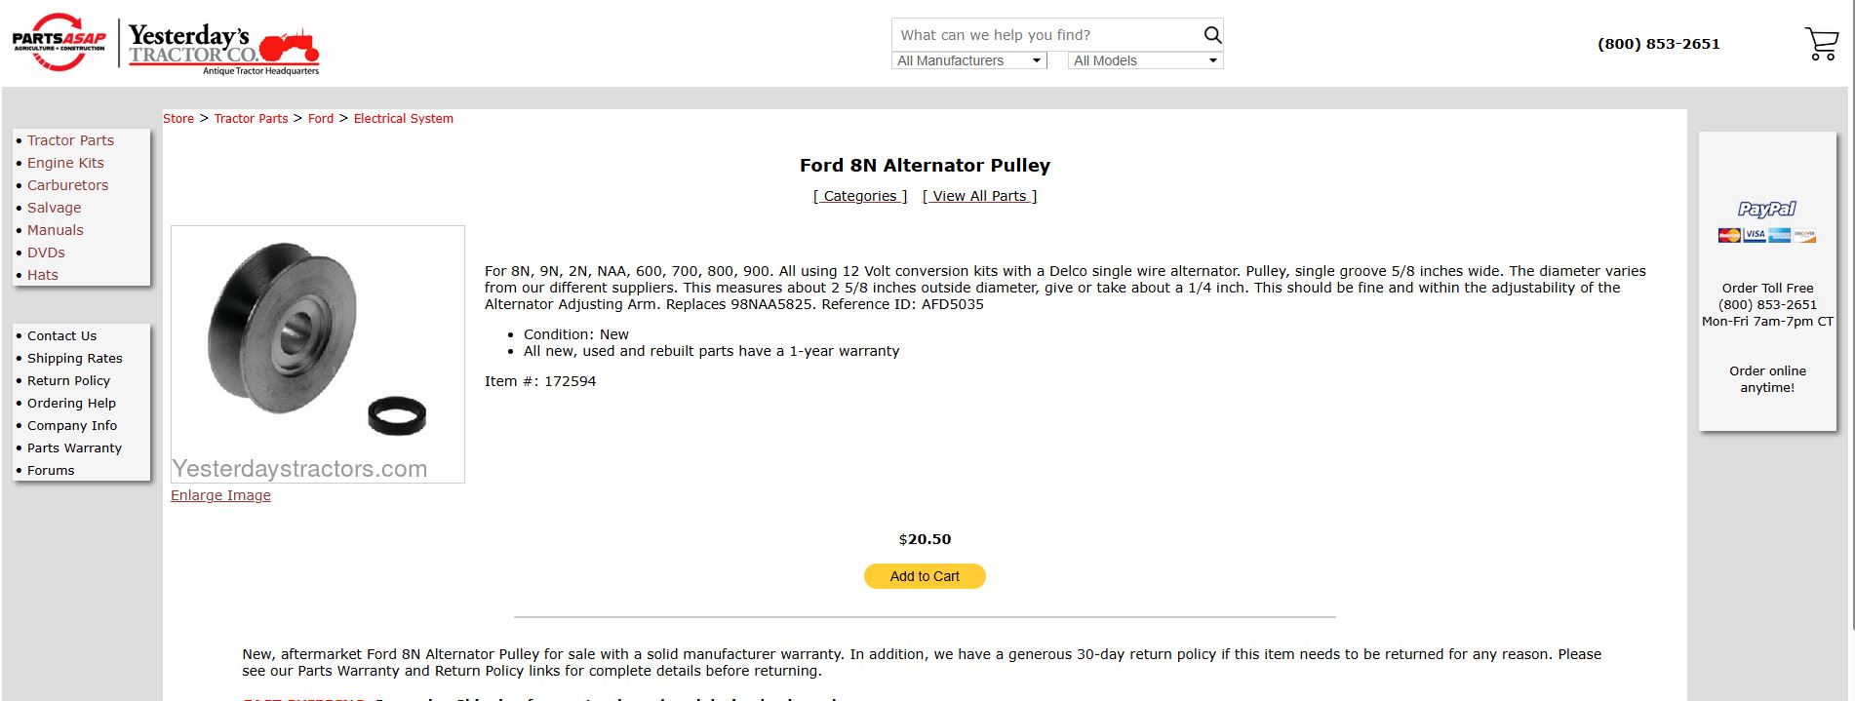Click the PayPal logo

click(1766, 209)
